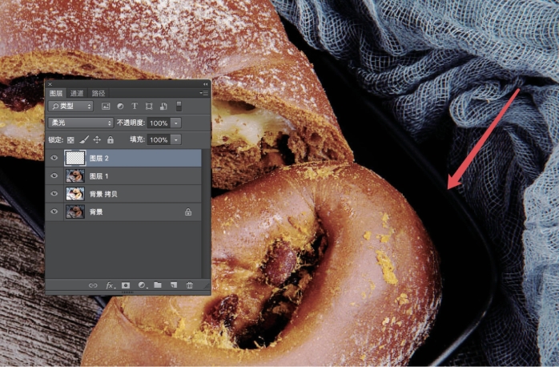This screenshot has width=559, height=367.
Task: Select the 图层 2 layer thumbnail
Action: [x=74, y=158]
